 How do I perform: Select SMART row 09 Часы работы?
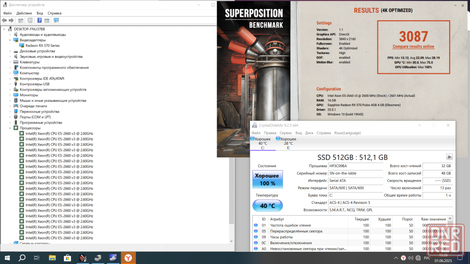(350, 237)
